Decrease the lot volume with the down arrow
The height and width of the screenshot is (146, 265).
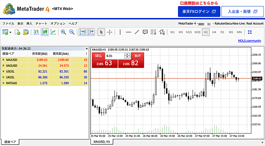tap(127, 57)
